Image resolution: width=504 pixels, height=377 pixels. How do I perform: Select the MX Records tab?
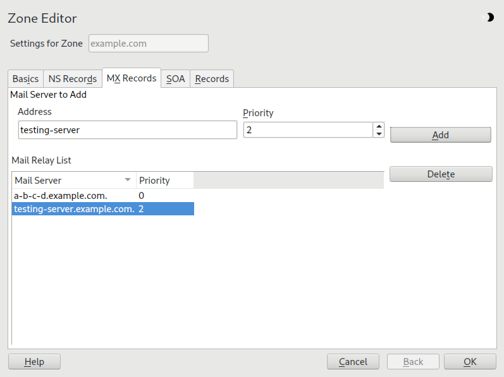pos(131,78)
